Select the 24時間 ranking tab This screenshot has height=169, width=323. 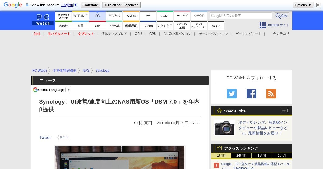(x=241, y=156)
